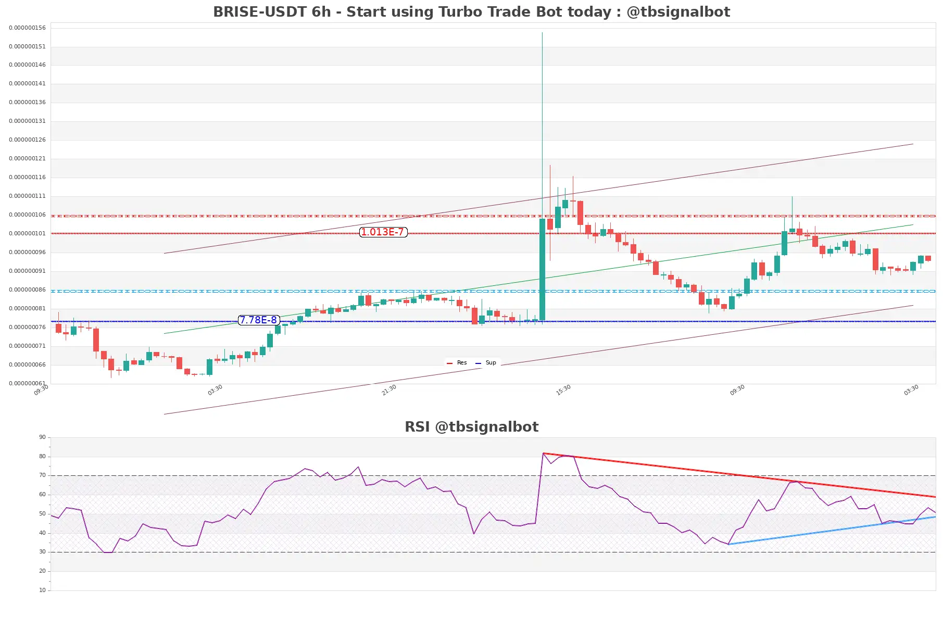This screenshot has height=629, width=943.
Task: Click the 0.000000106 price axis label
Action: pyautogui.click(x=27, y=215)
